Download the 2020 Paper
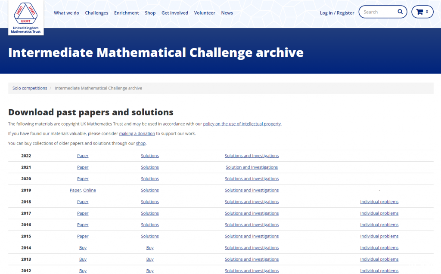Screen dimensions: 441x274 [x=83, y=179]
